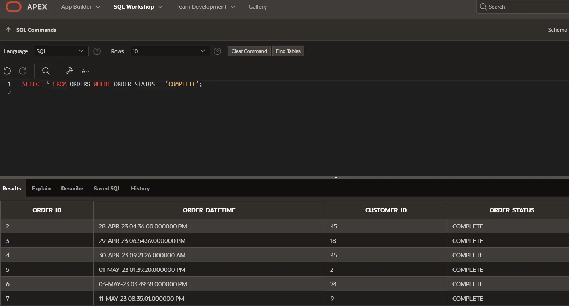Collapse the editor using splitter arrow
Screen dimensions: 569x306
336,177
